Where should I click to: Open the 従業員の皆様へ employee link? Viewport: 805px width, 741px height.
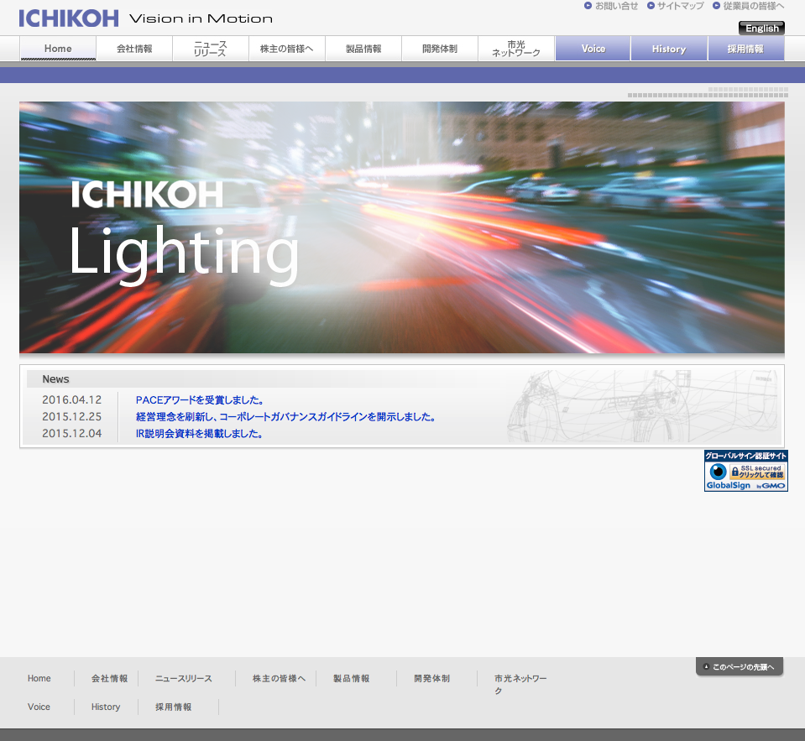point(749,6)
